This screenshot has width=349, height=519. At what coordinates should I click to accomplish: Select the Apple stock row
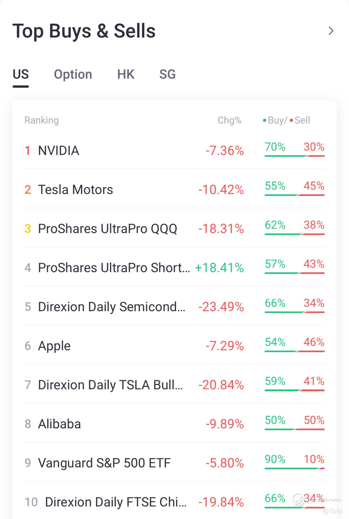54,346
